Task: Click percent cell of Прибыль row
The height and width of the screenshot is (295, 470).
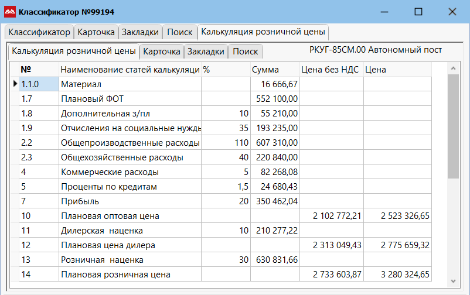Action: pyautogui.click(x=226, y=201)
